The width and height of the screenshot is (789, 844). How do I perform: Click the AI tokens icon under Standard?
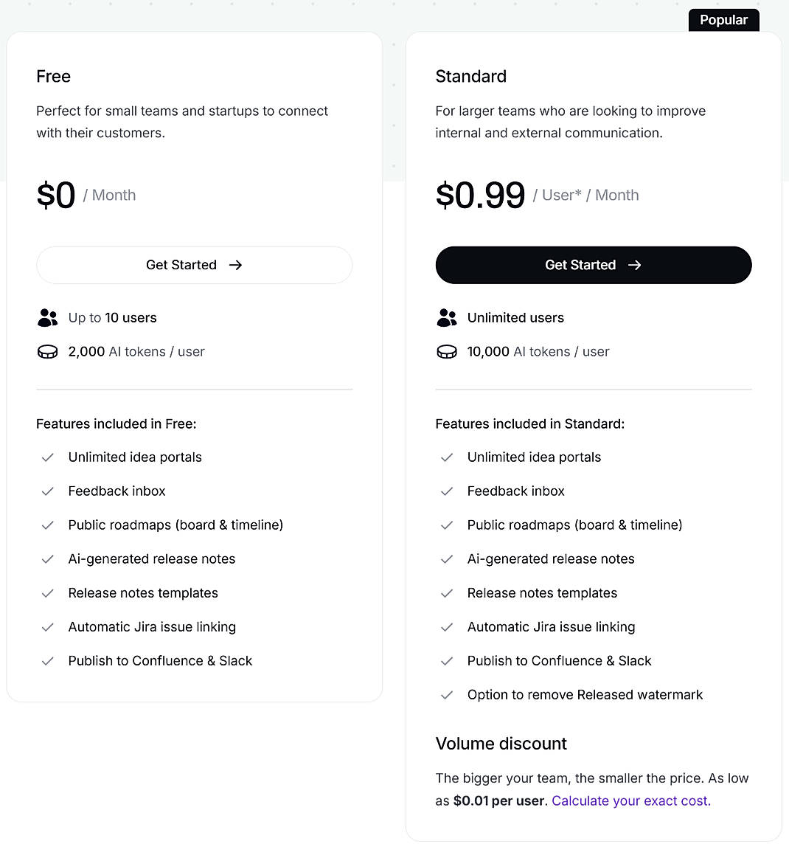pyautogui.click(x=447, y=352)
